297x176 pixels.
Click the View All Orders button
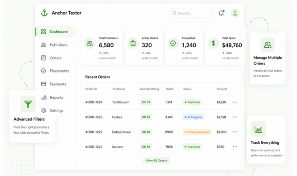click(x=156, y=161)
